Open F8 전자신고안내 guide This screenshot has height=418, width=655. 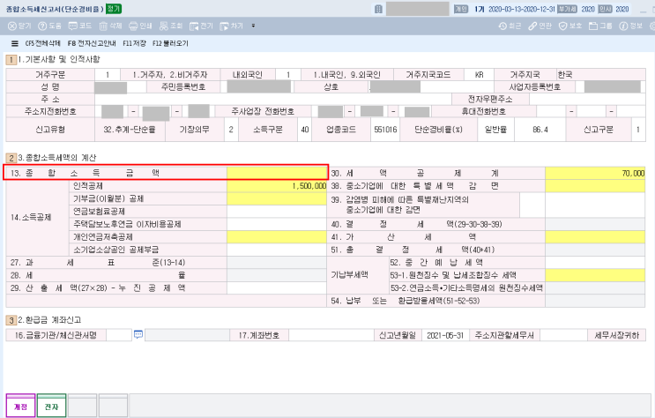coord(92,43)
